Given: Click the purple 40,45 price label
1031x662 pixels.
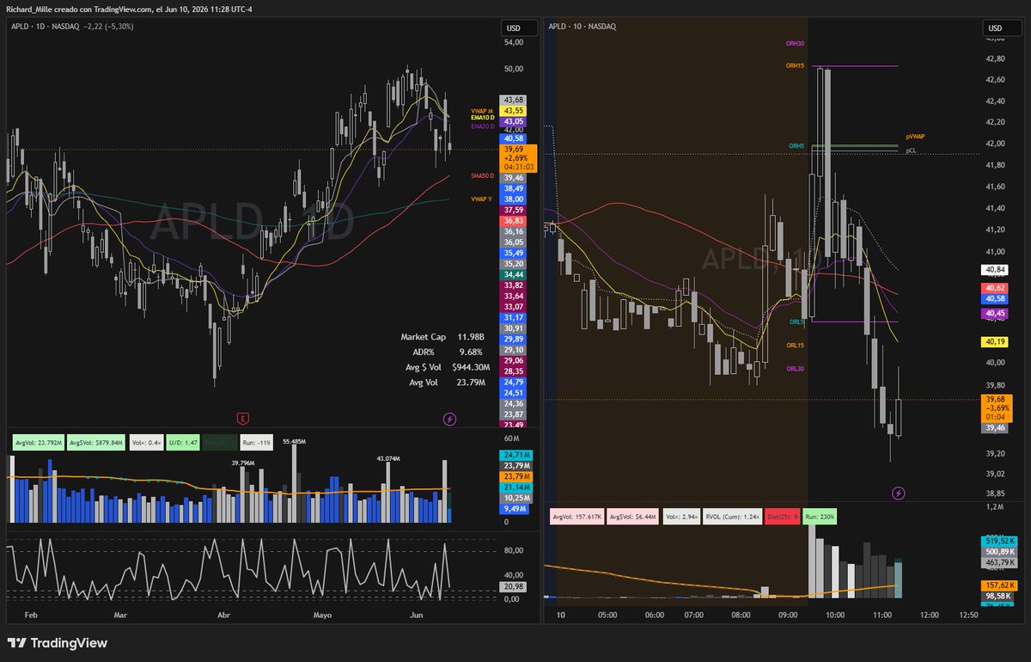Looking at the screenshot, I should [x=995, y=314].
